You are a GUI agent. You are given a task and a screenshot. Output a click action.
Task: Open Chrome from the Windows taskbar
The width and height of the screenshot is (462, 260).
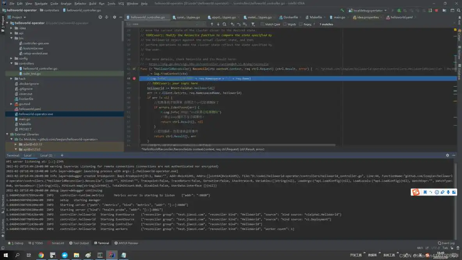(41, 256)
